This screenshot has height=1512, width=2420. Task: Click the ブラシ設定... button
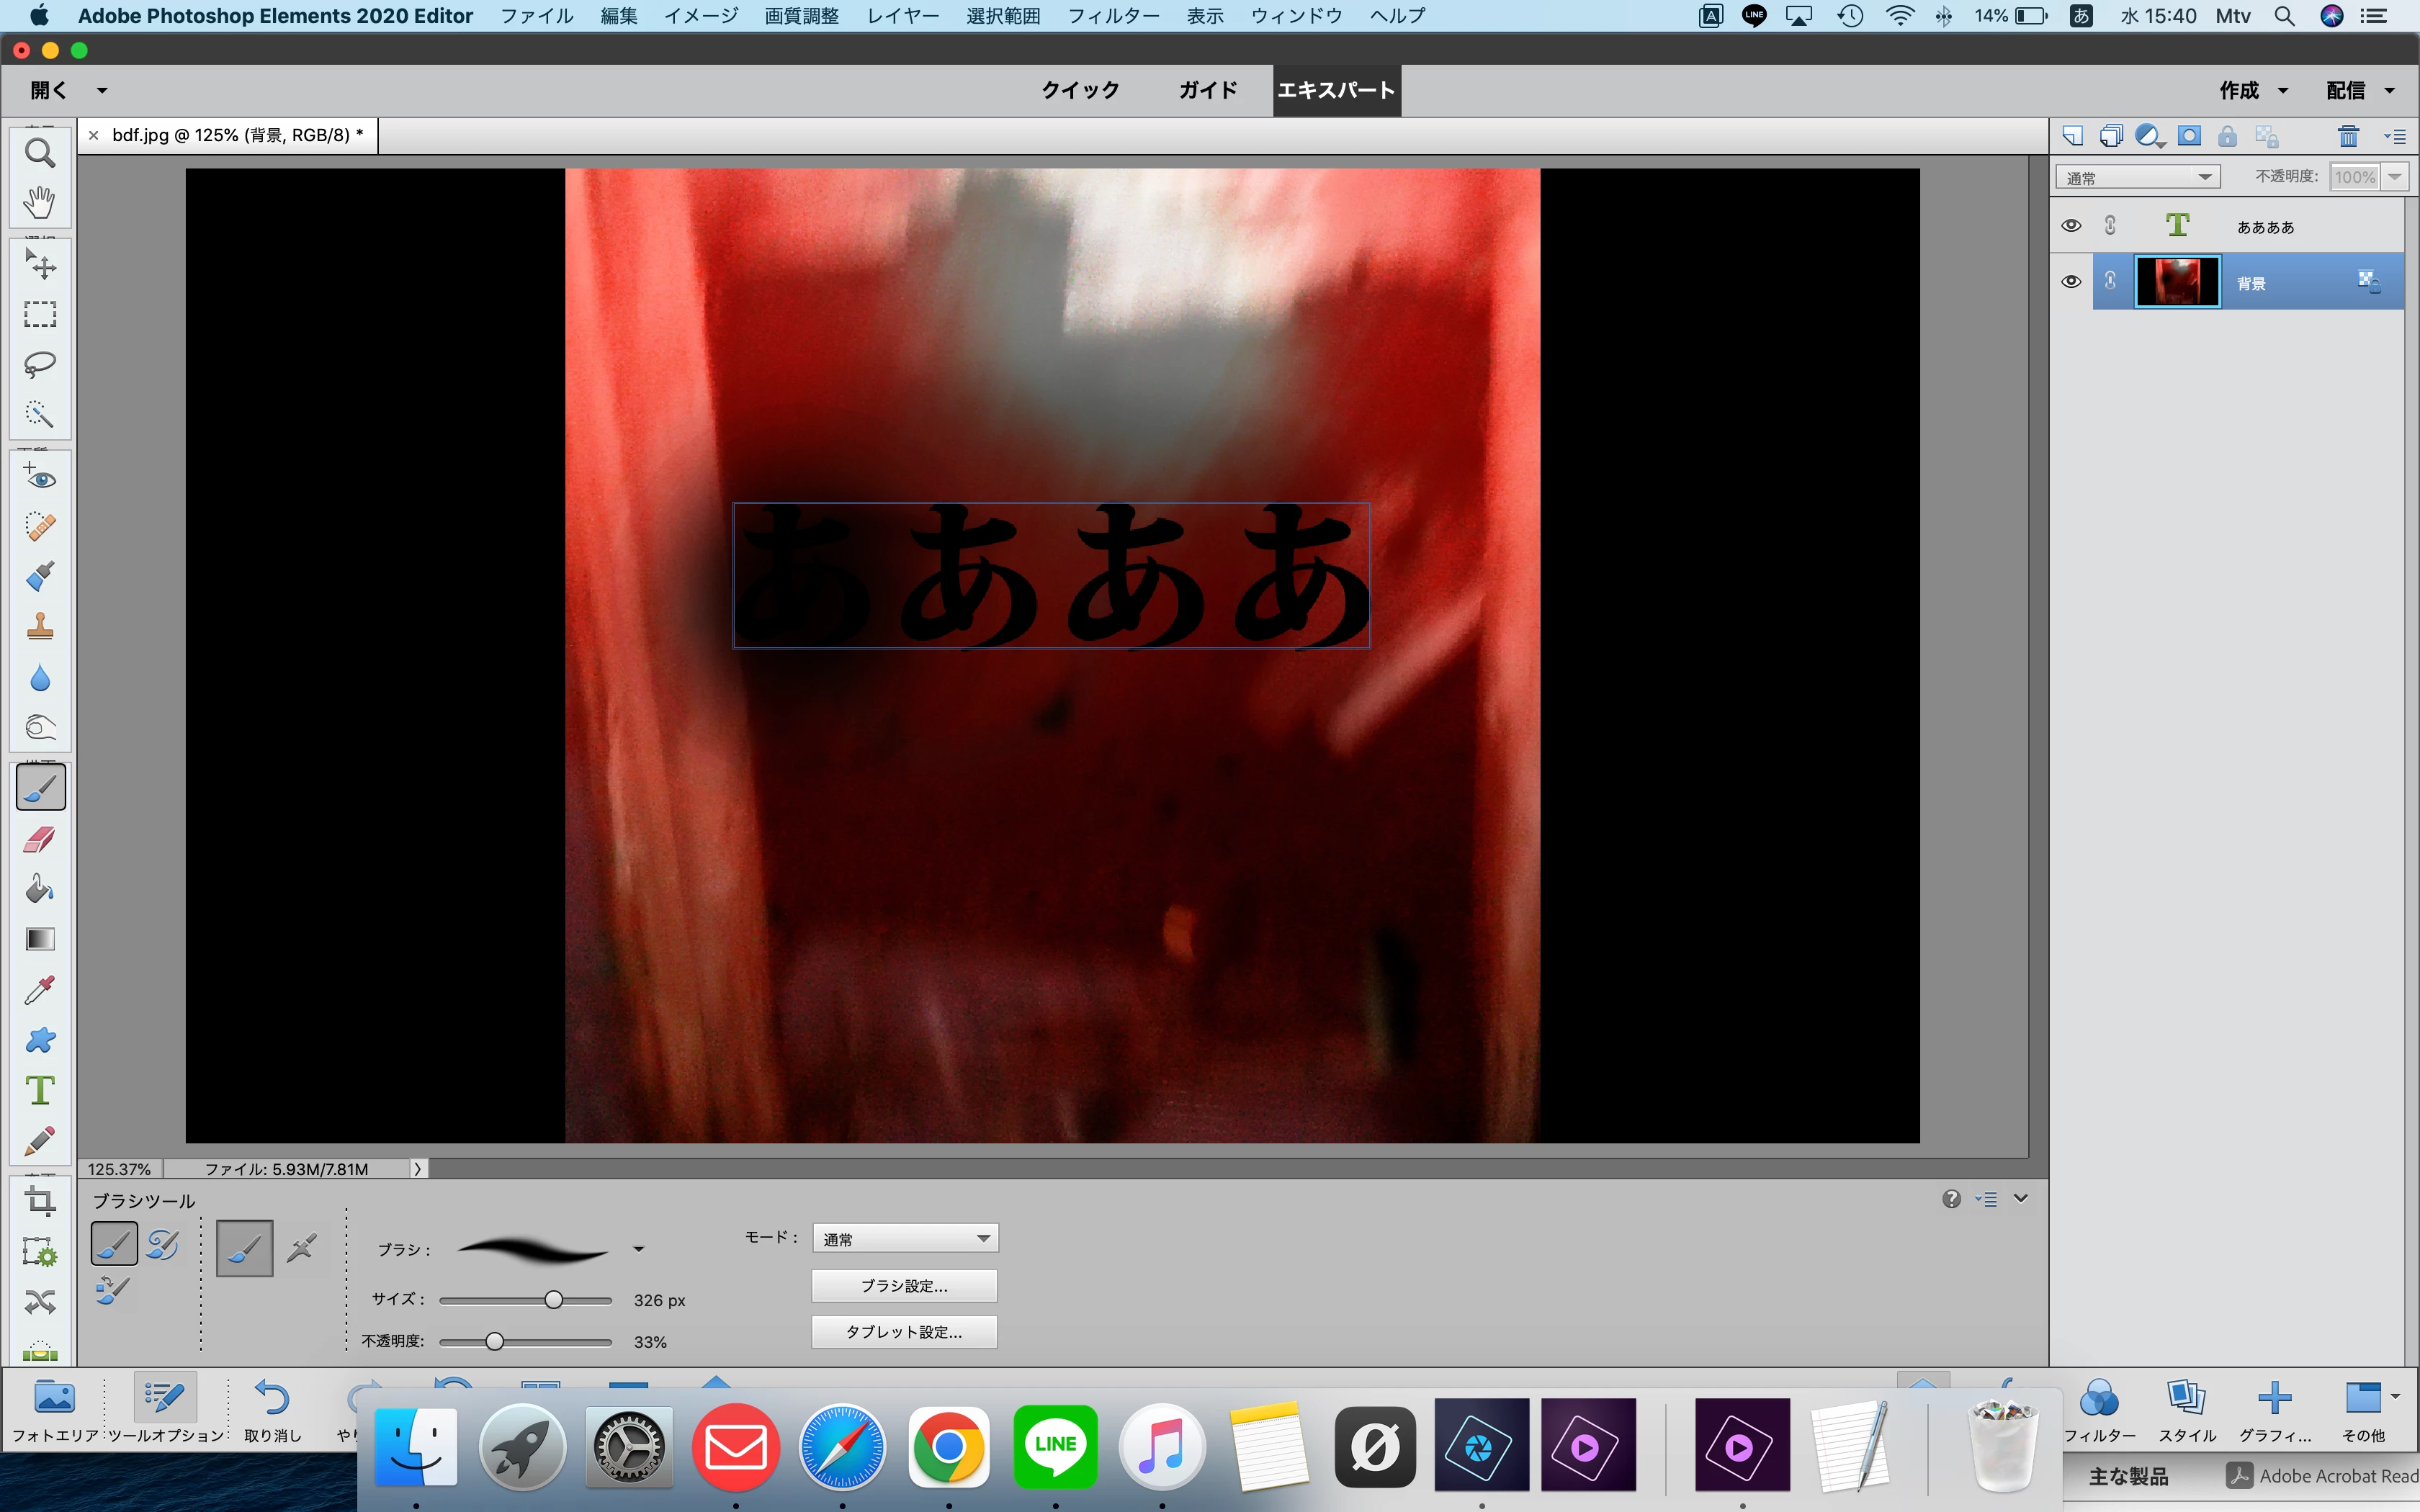904,1286
